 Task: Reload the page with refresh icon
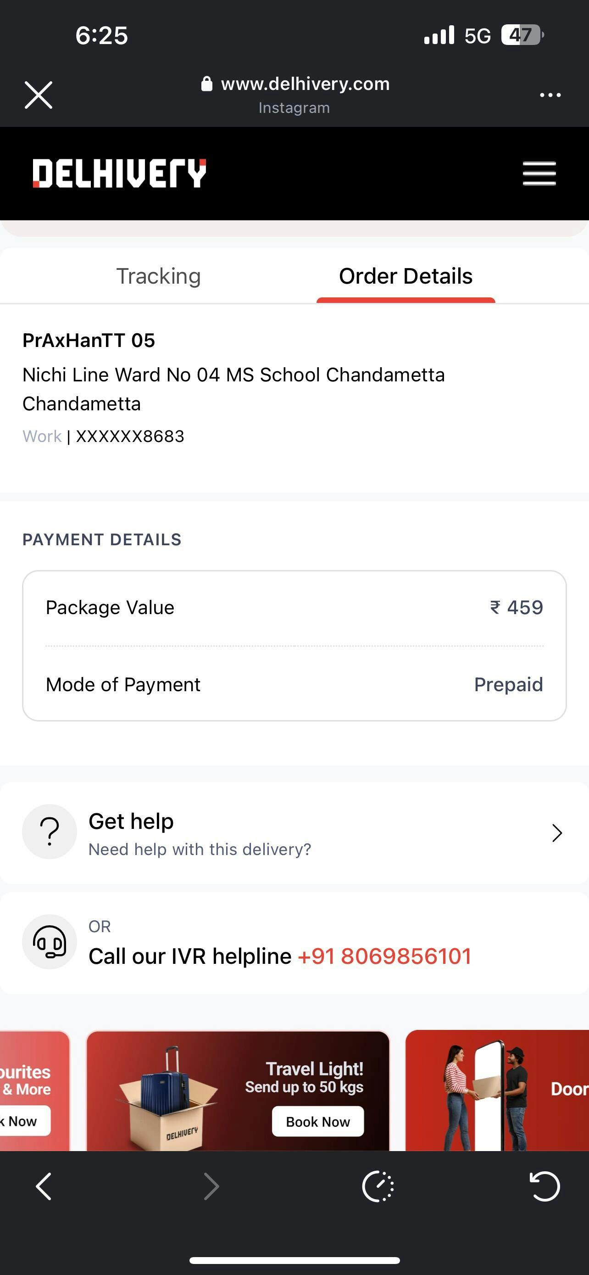coord(545,1186)
